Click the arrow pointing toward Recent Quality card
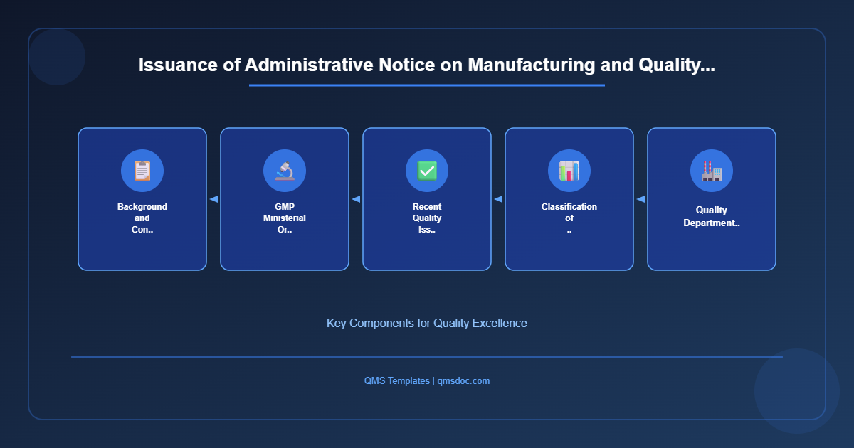The height and width of the screenshot is (448, 854). pyautogui.click(x=497, y=199)
